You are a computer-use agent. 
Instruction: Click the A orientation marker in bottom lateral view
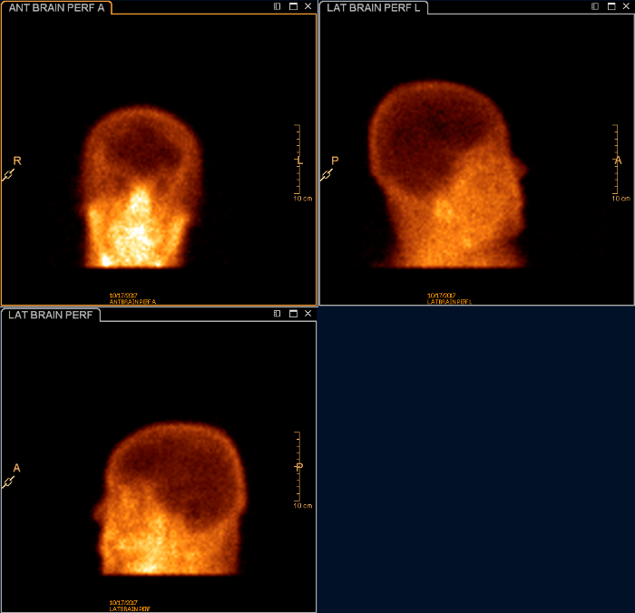pyautogui.click(x=16, y=469)
